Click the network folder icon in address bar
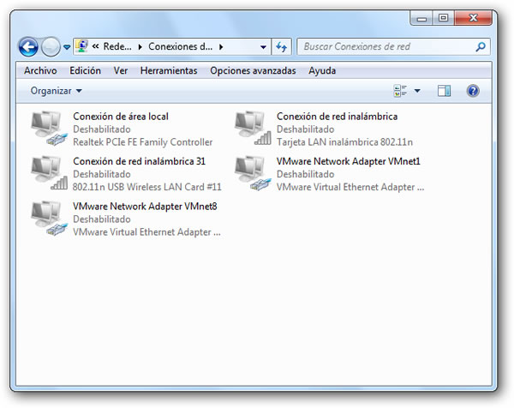This screenshot has width=514, height=408. 81,46
